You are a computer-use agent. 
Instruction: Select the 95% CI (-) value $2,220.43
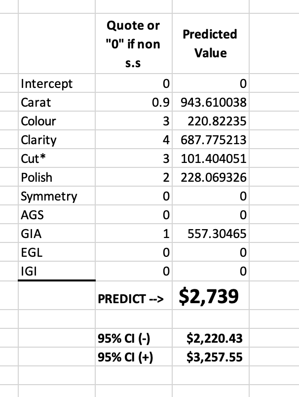tap(215, 339)
